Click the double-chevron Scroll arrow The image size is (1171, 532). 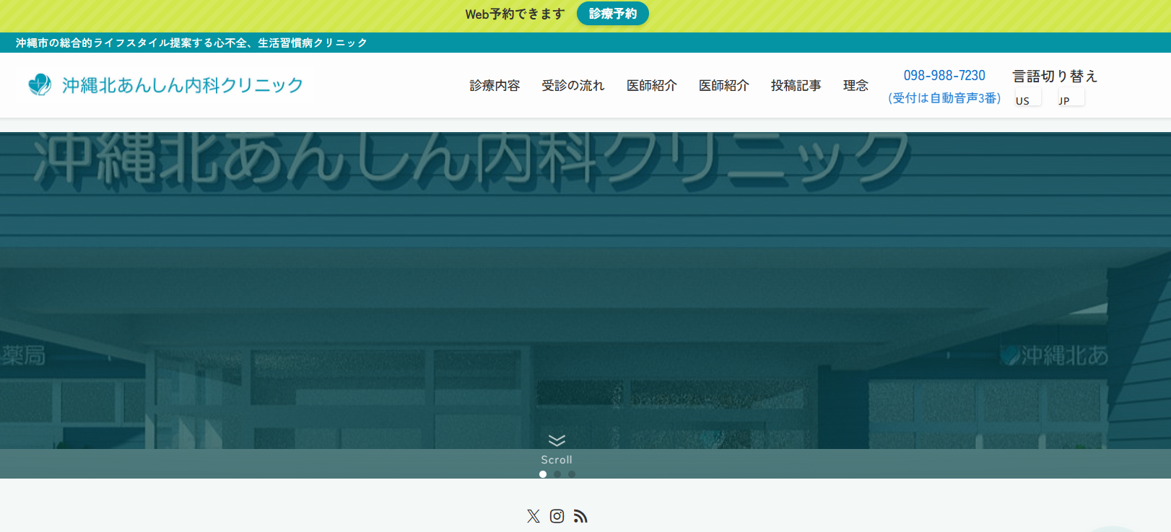[557, 440]
